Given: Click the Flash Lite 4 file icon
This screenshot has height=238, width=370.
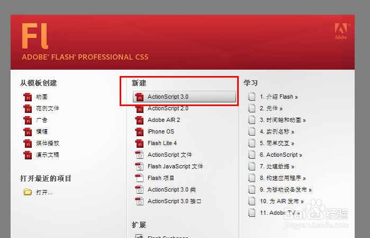Looking at the screenshot, I should pos(139,143).
